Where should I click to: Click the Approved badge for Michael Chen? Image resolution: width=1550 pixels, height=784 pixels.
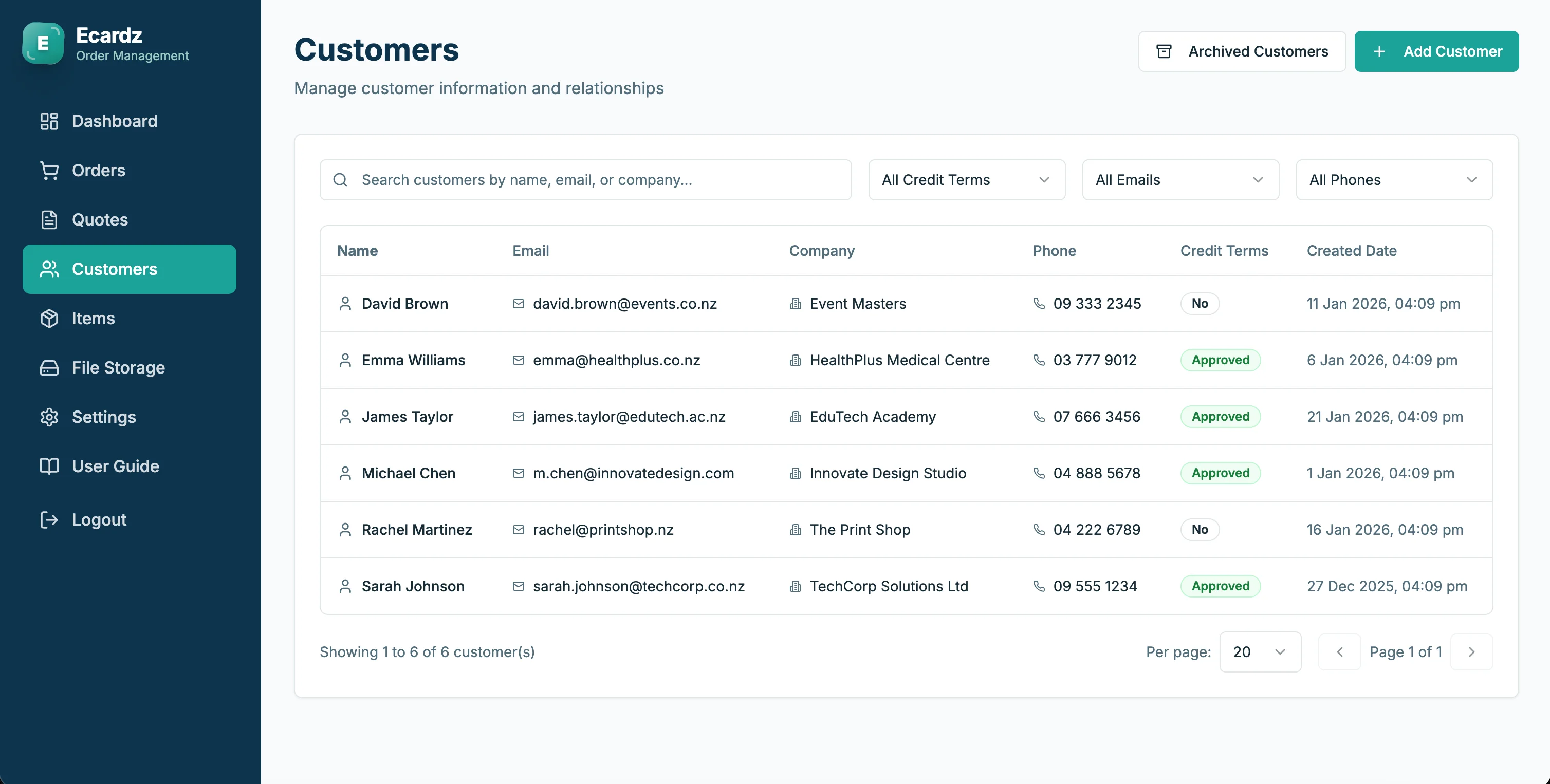coord(1220,474)
